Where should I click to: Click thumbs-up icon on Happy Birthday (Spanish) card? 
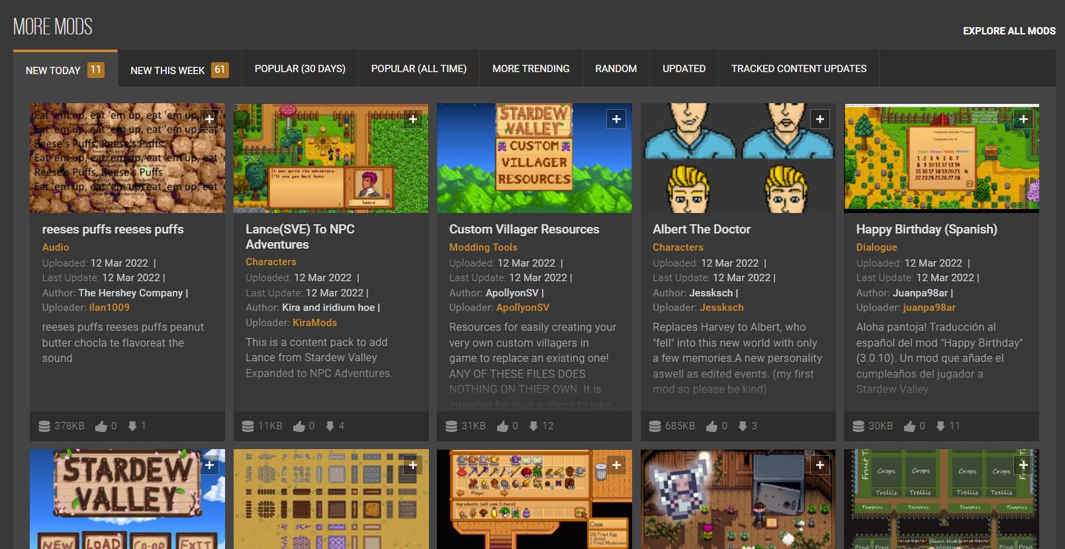tap(909, 426)
